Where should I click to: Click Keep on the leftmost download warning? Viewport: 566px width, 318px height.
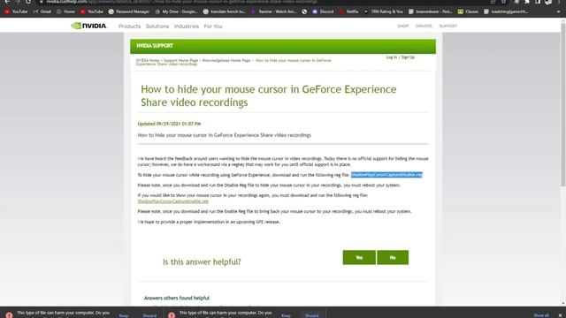pos(124,315)
